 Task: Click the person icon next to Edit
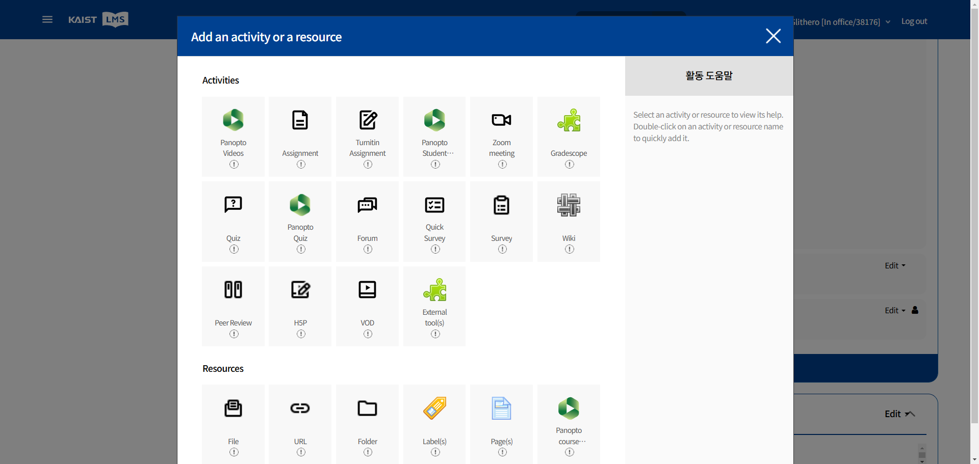click(x=915, y=310)
